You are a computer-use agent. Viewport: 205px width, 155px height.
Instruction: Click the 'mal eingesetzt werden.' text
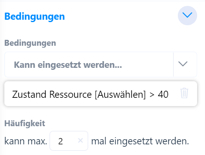(x=140, y=141)
